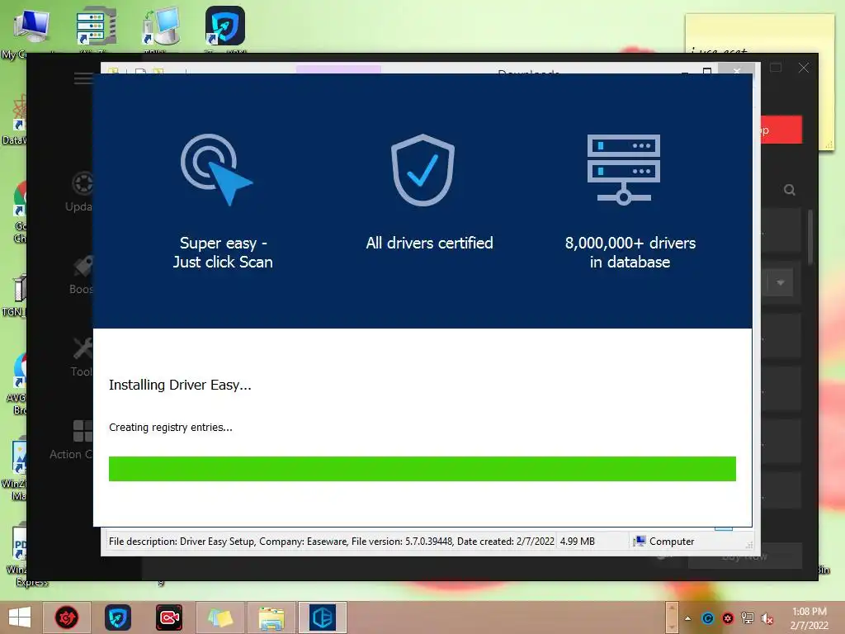Click the Driver Easy taskbar icon
The image size is (845, 634).
click(323, 617)
